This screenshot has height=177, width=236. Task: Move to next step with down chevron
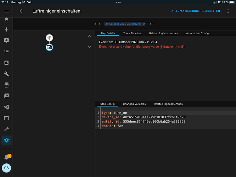tap(89, 47)
